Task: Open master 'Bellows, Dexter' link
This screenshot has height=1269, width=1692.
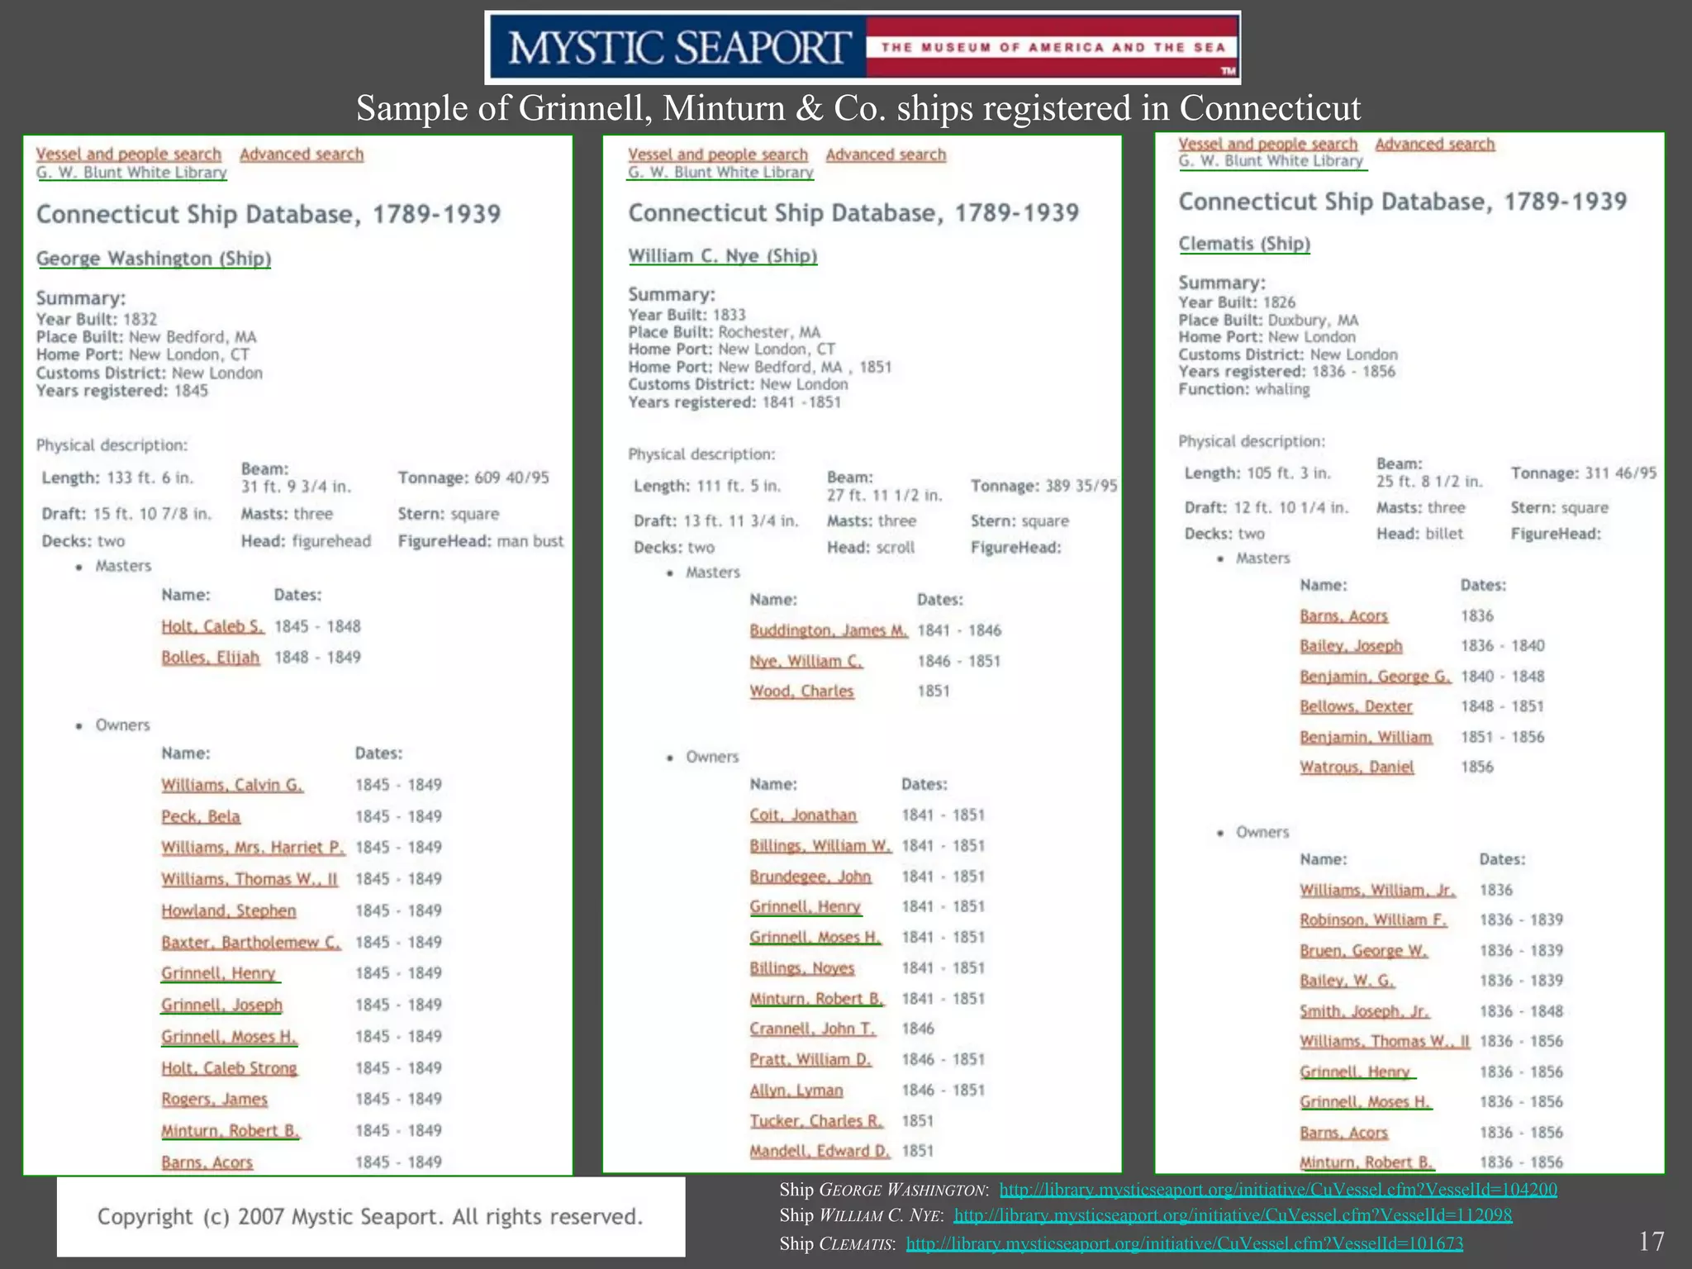Action: 1356,707
